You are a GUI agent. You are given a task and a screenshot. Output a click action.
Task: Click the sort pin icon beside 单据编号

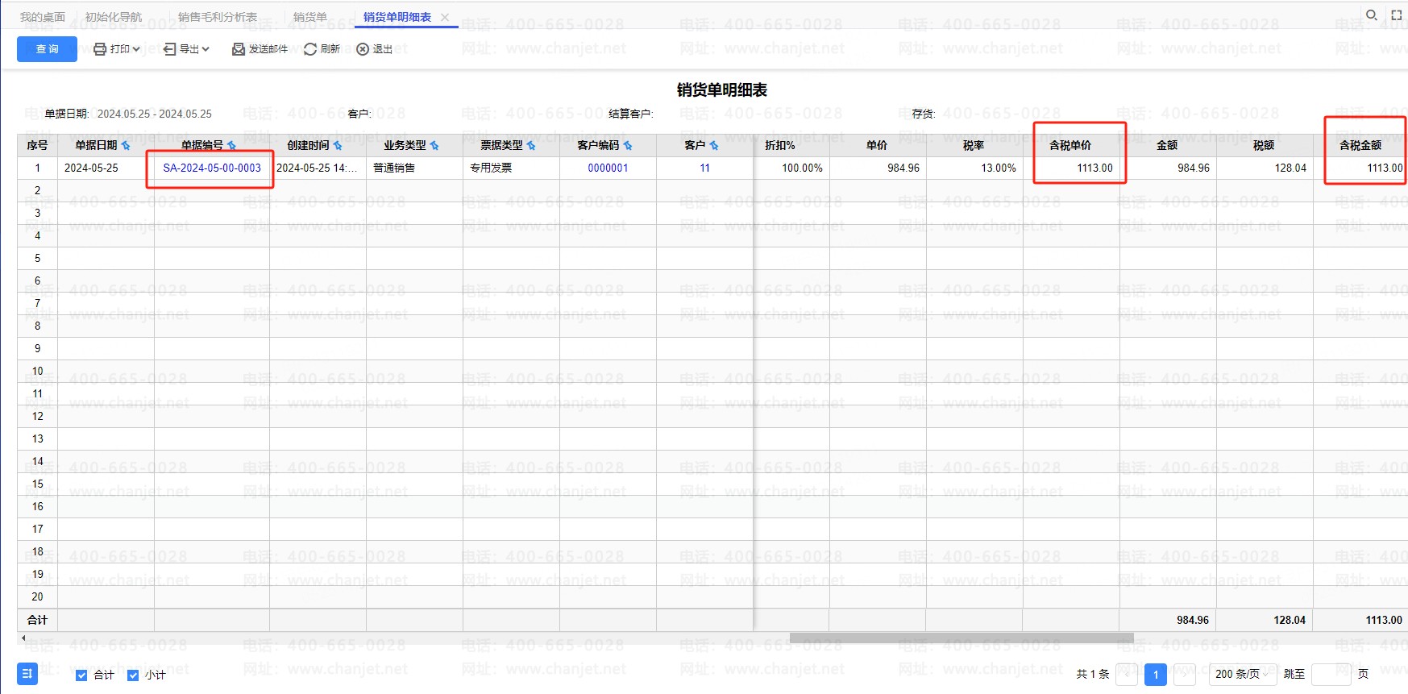(232, 146)
